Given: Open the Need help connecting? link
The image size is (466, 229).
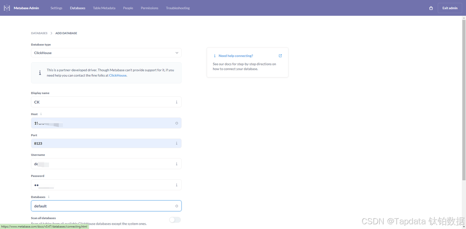Looking at the screenshot, I should click(236, 56).
